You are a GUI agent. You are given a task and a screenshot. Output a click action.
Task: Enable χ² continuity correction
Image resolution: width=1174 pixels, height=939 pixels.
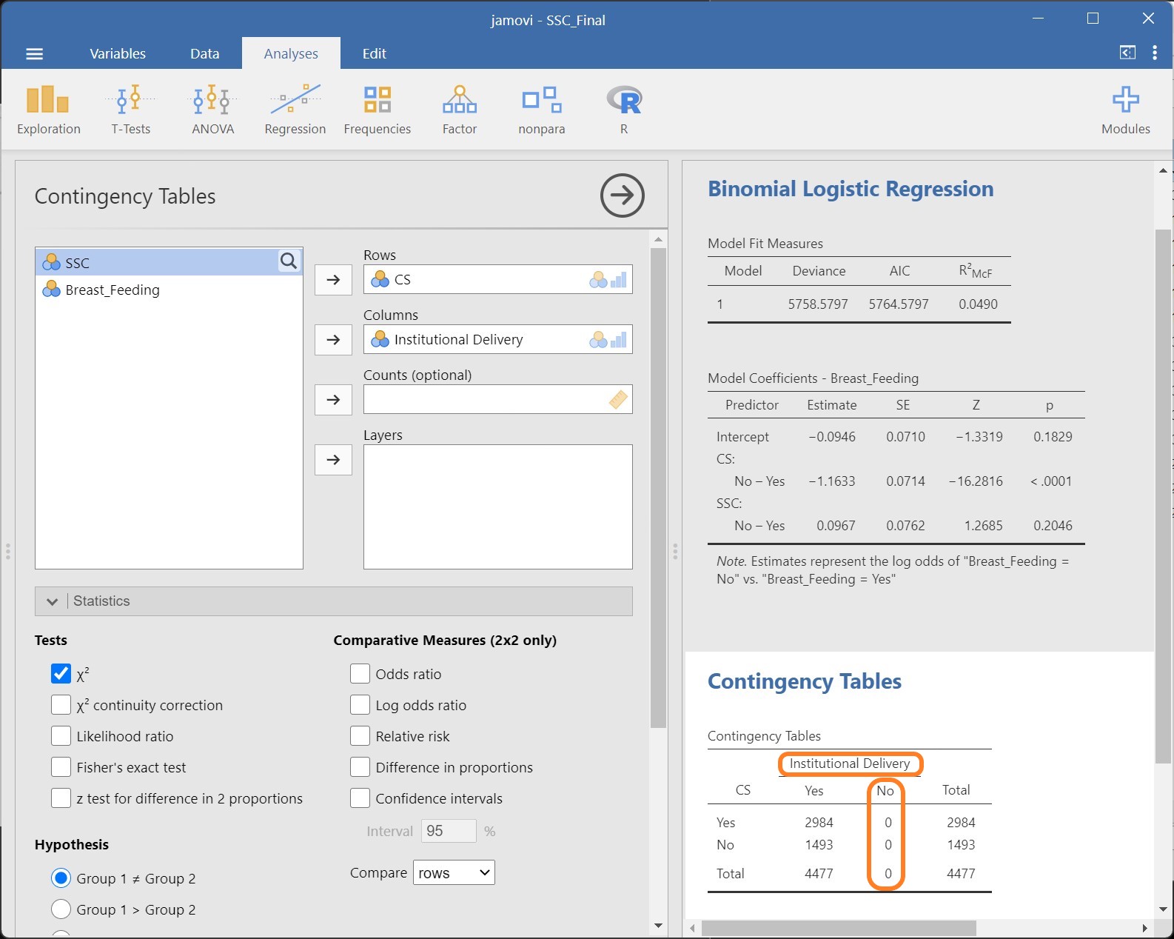click(61, 704)
